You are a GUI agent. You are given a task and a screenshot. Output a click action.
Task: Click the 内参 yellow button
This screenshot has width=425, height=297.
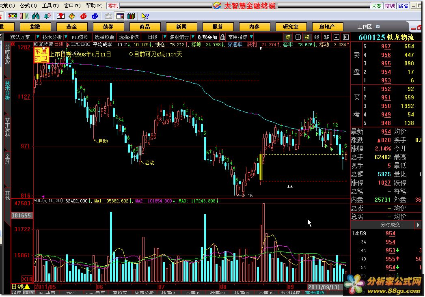coord(255,26)
